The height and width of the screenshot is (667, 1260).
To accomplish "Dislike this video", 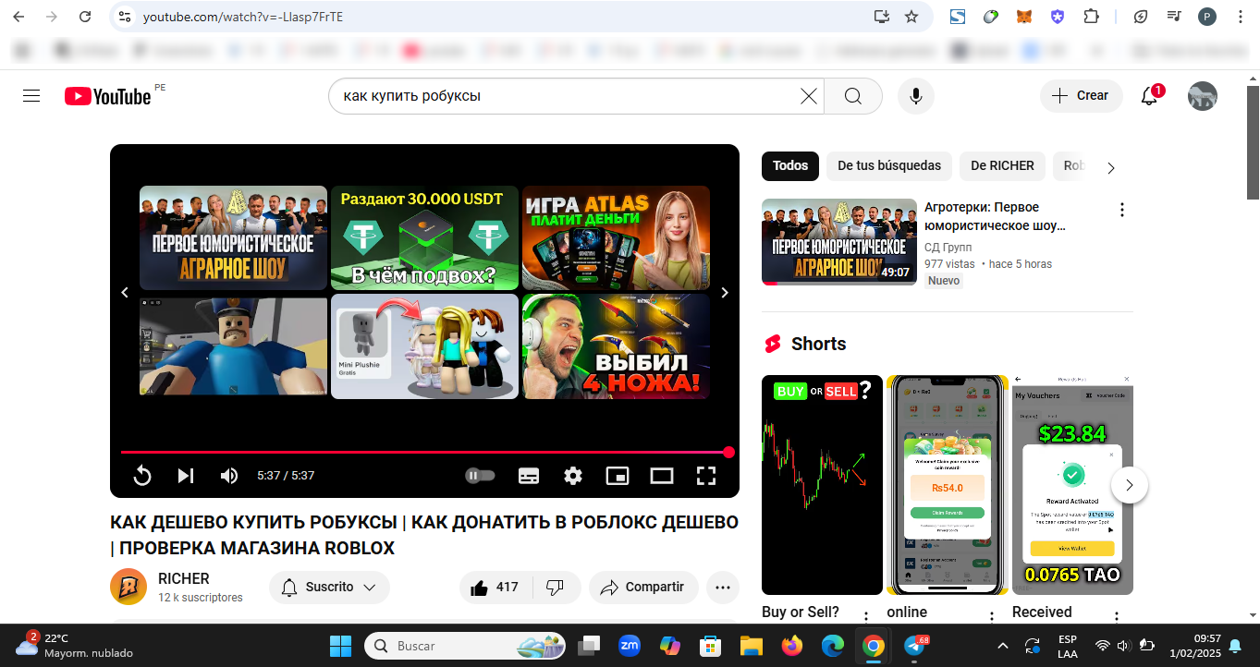I will [x=556, y=588].
